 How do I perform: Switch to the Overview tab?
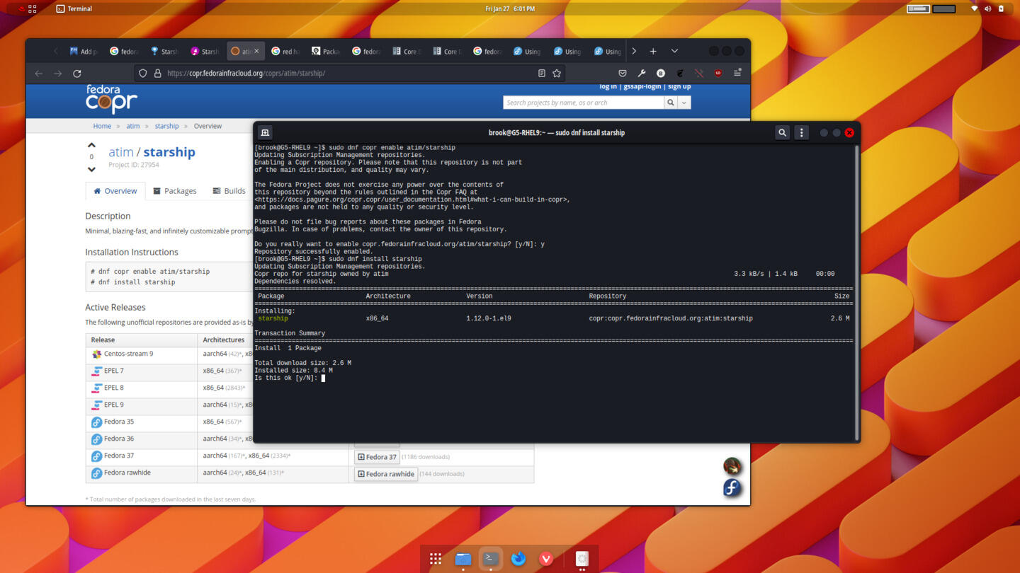coord(115,191)
